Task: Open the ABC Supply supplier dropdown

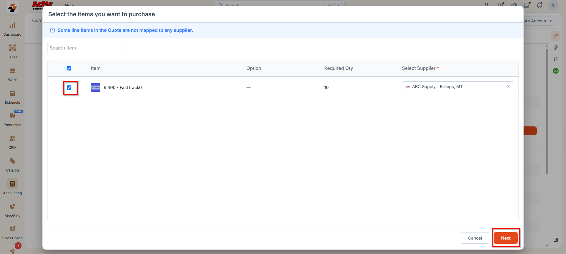Action: (458, 87)
